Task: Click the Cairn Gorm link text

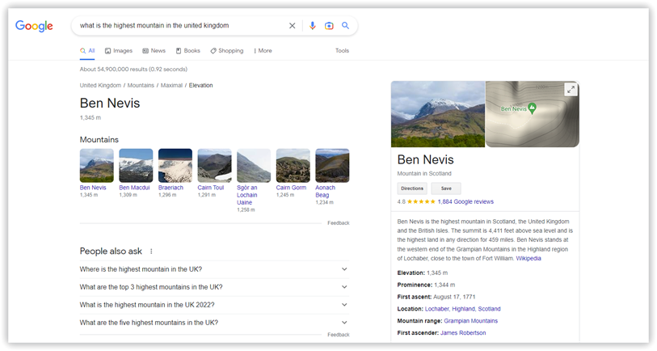Action: pos(291,188)
